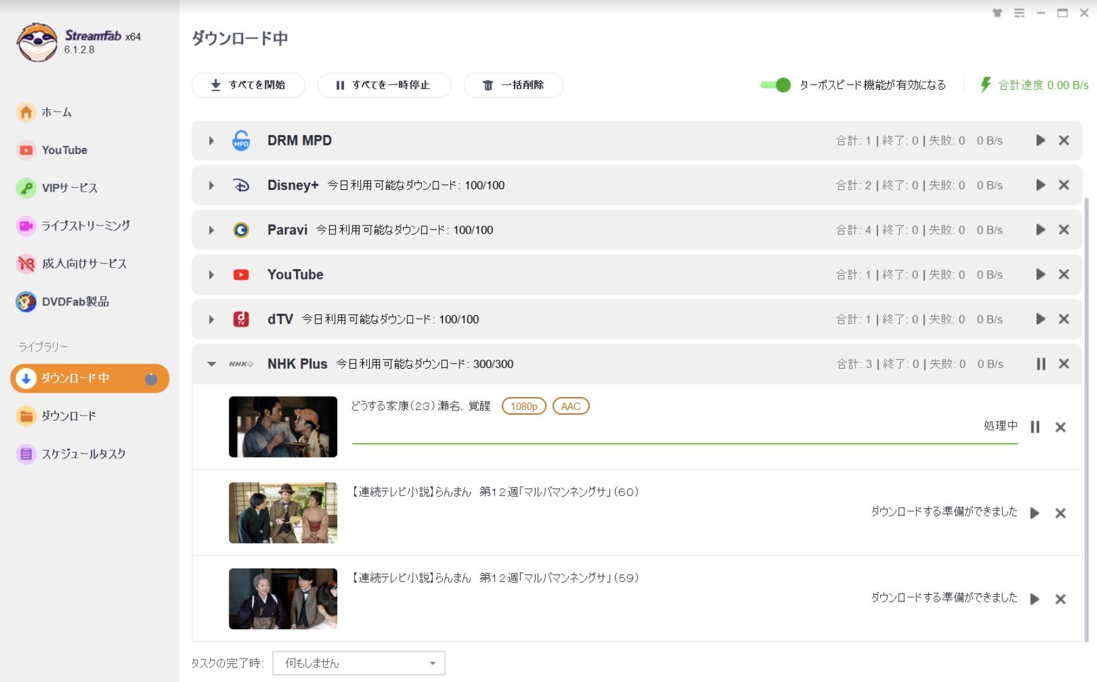Start the Paravi group downloads
The height and width of the screenshot is (682, 1097).
1040,230
